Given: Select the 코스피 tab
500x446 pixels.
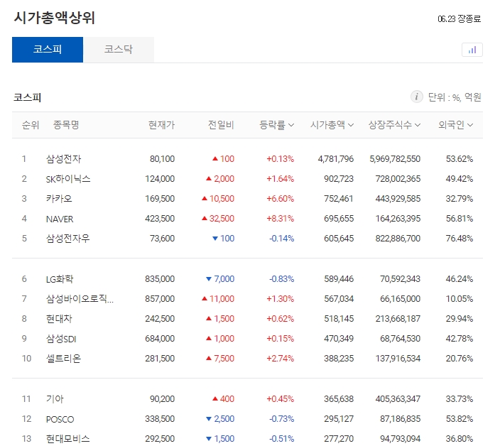Looking at the screenshot, I should pyautogui.click(x=48, y=50).
